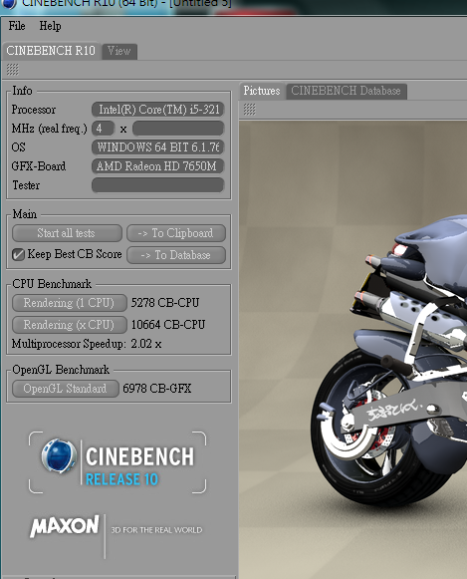
Task: Select the 5278 CB-CPU score text
Action: [165, 303]
